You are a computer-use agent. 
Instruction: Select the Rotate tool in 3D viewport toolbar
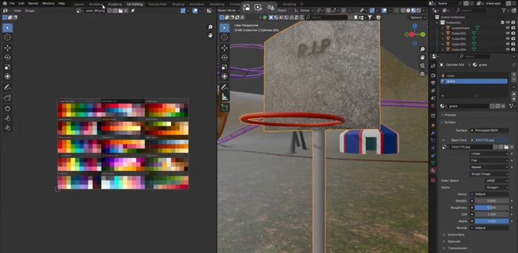(x=225, y=57)
